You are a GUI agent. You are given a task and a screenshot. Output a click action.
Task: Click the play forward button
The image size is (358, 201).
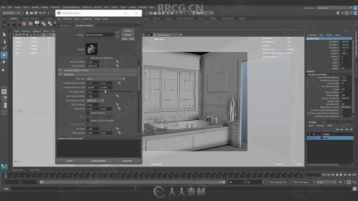(341, 175)
